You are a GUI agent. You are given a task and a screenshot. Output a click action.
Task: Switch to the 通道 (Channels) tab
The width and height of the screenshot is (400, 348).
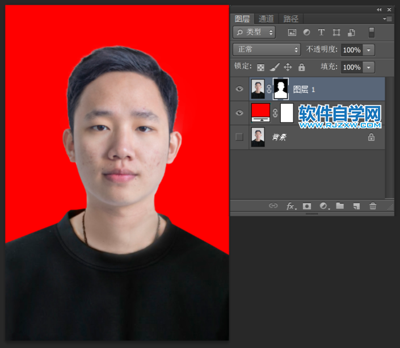[x=266, y=19]
